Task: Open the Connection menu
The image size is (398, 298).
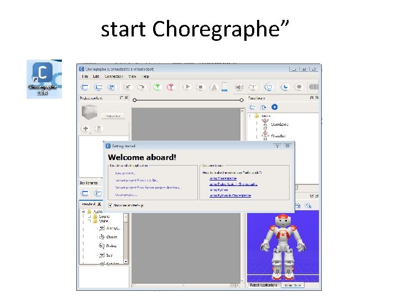Action: [x=114, y=76]
